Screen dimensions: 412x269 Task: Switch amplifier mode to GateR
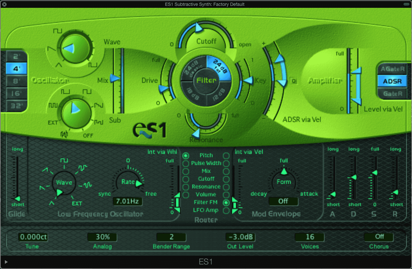click(x=392, y=94)
